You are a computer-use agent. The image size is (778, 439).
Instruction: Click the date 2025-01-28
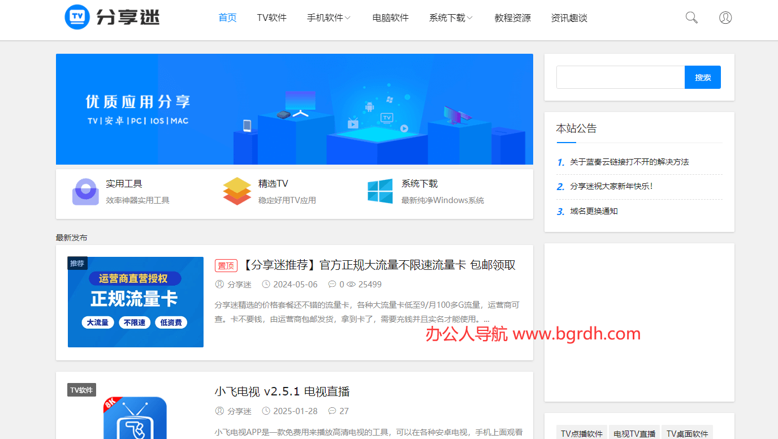[295, 411]
